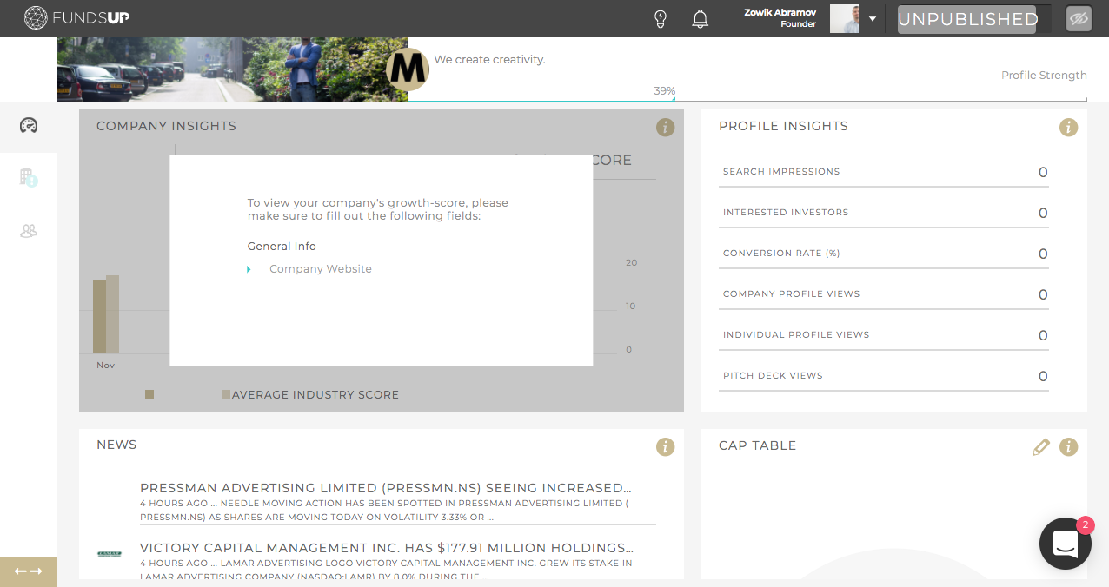This screenshot has width=1109, height=587.
Task: Click the News info icon
Action: pyautogui.click(x=665, y=447)
